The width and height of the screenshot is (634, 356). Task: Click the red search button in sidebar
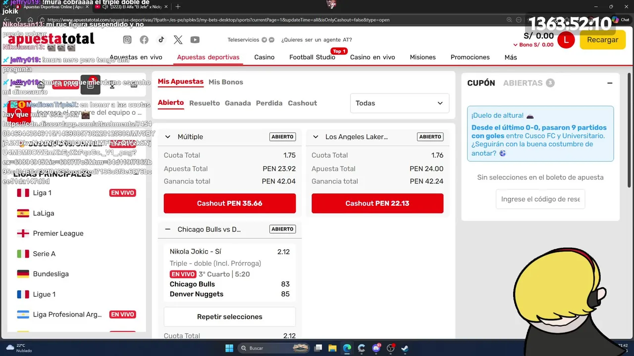click(x=20, y=112)
